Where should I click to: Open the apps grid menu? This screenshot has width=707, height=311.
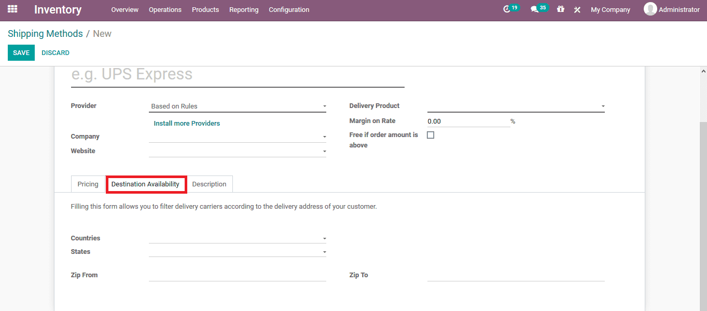pyautogui.click(x=12, y=9)
